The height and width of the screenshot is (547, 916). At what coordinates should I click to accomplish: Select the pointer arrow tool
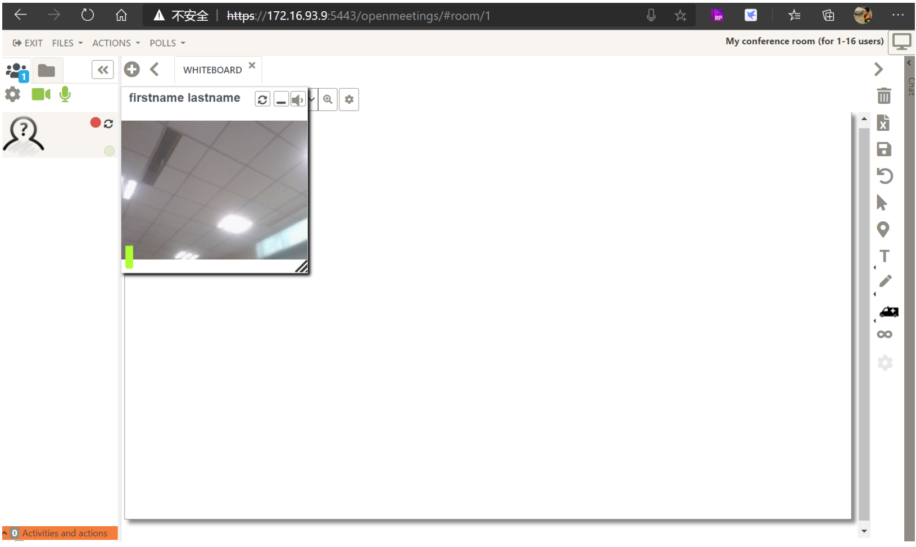882,203
